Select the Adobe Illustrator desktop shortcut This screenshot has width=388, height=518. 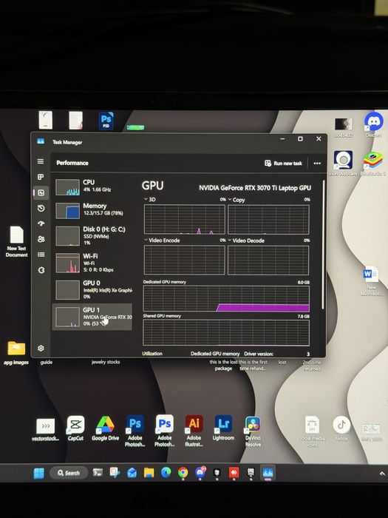pos(194,431)
